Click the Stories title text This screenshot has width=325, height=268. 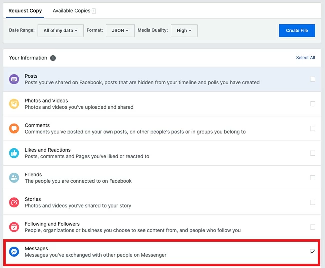click(x=33, y=199)
